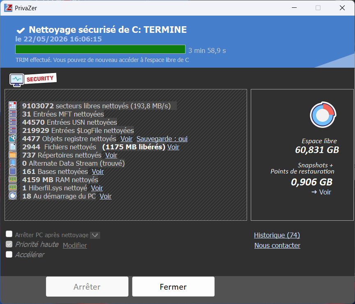View the PC startup items link
The width and height of the screenshot is (355, 304).
pyautogui.click(x=105, y=196)
